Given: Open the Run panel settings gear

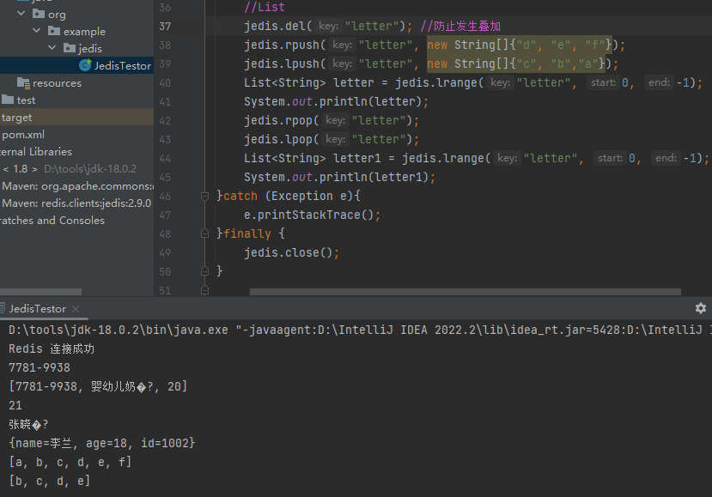Looking at the screenshot, I should [x=700, y=308].
